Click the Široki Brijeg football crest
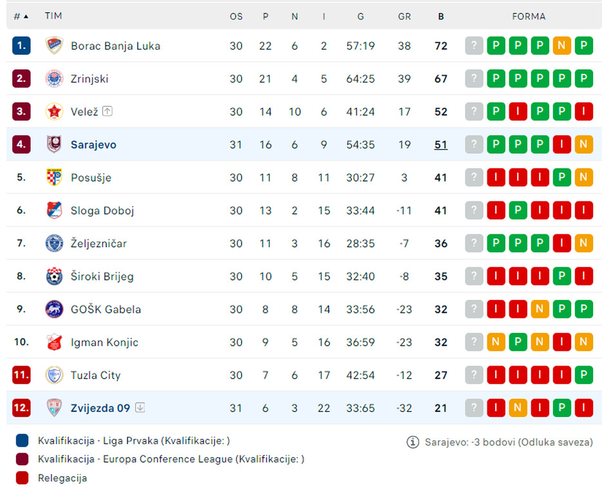This screenshot has height=493, width=604. coord(54,276)
